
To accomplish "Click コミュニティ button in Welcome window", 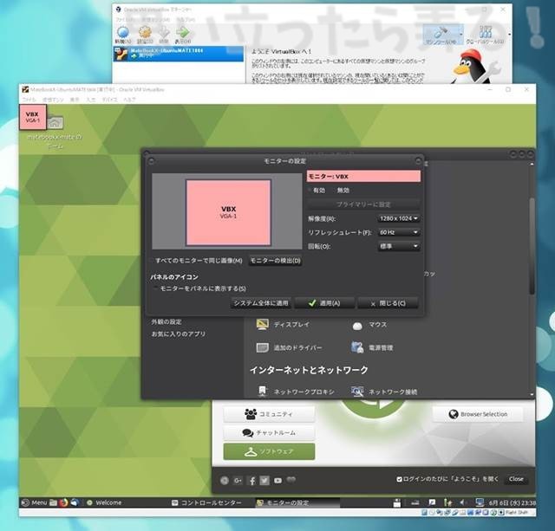I will (269, 414).
